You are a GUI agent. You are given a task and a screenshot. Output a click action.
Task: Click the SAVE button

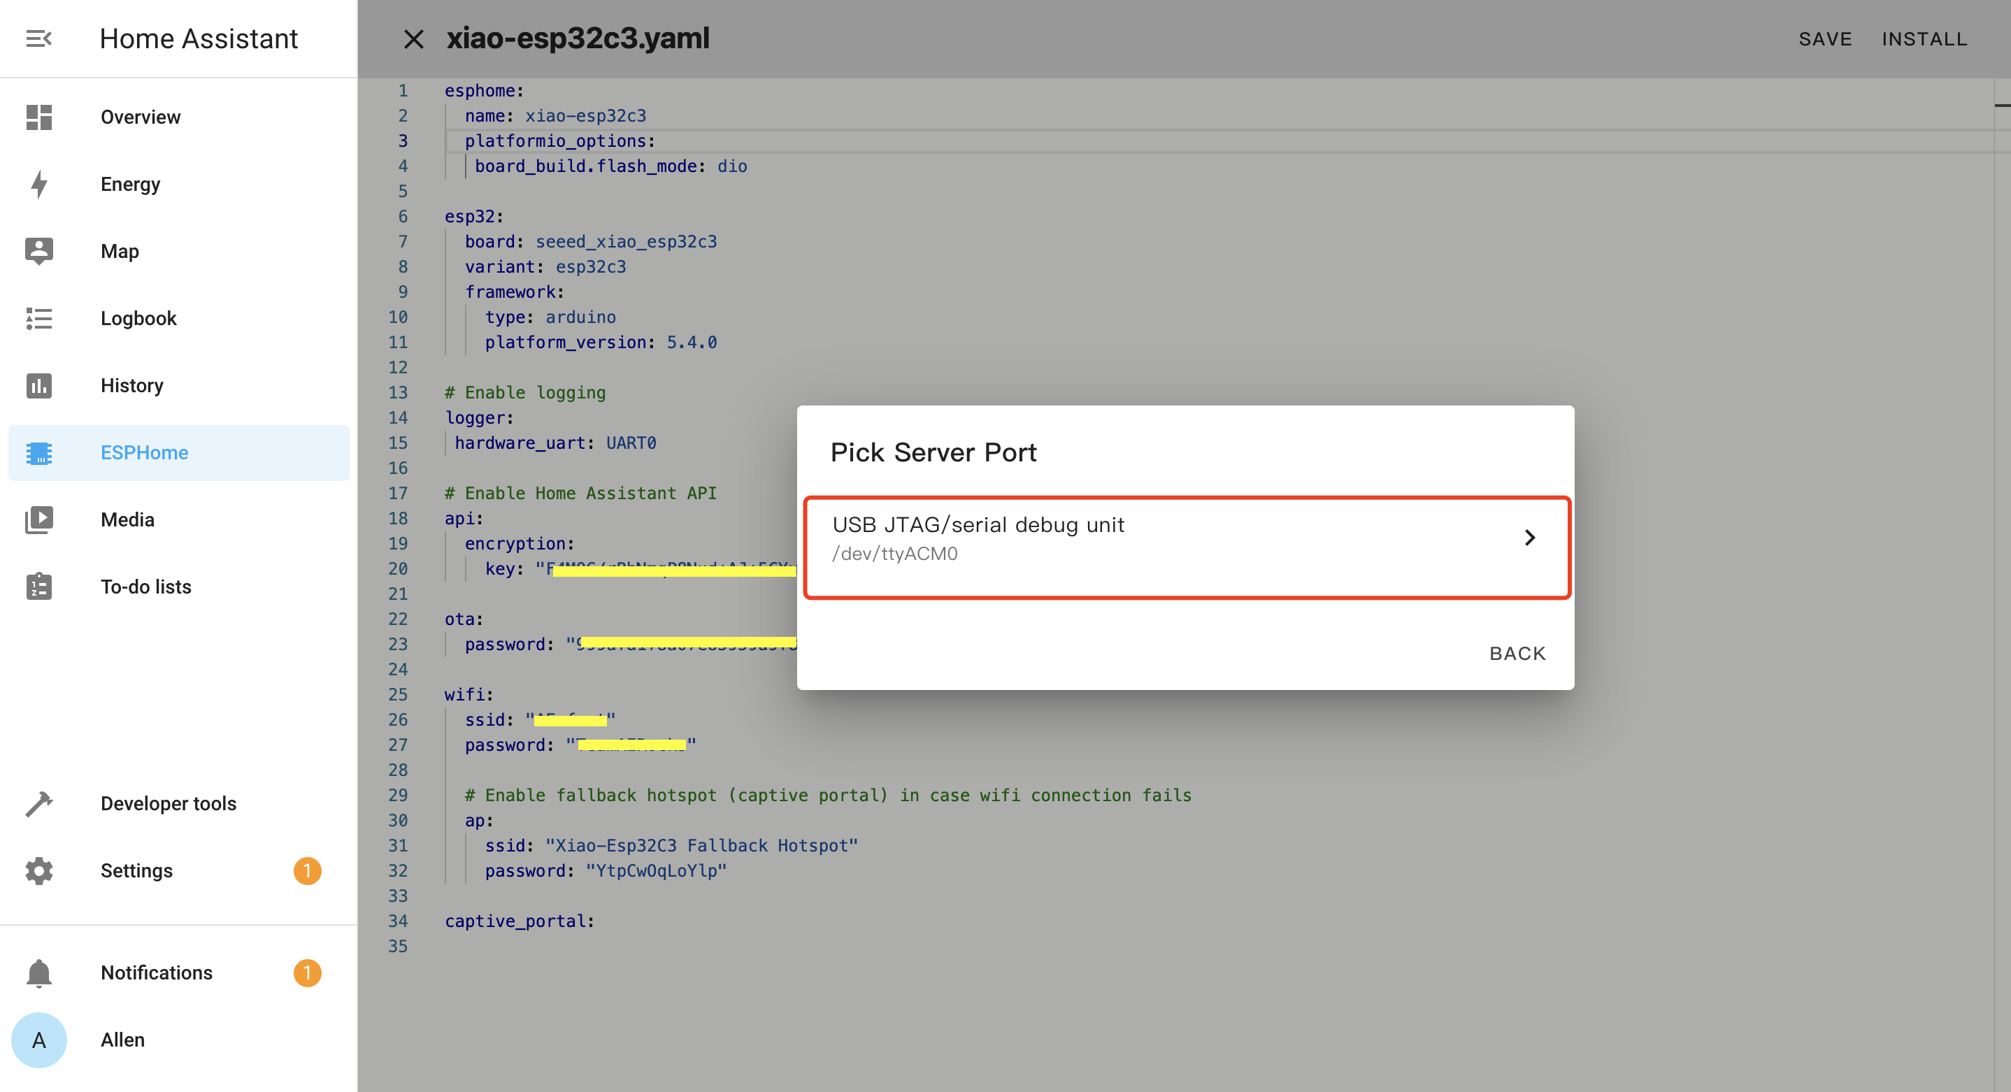[1825, 39]
